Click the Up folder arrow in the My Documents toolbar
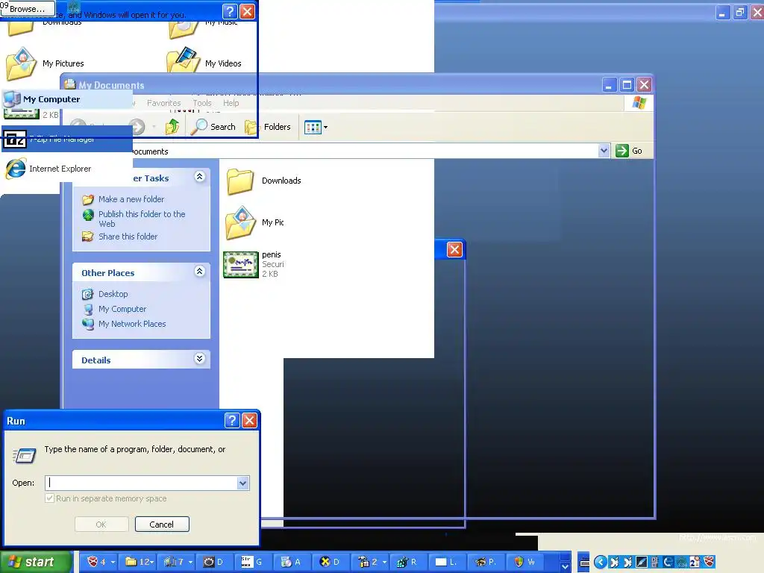Viewport: 764px width, 573px height. [172, 127]
